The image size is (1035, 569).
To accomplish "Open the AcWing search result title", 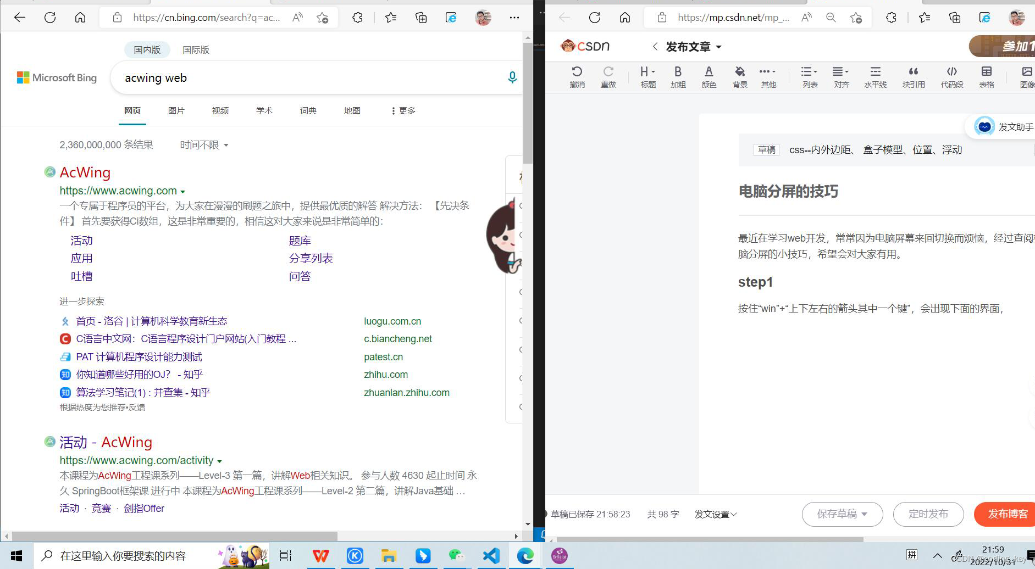I will (85, 172).
